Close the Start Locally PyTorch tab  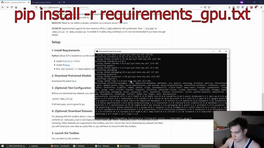(59, 2)
